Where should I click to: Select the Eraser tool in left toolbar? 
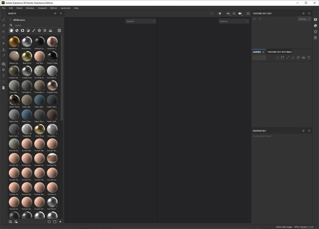pos(3,26)
